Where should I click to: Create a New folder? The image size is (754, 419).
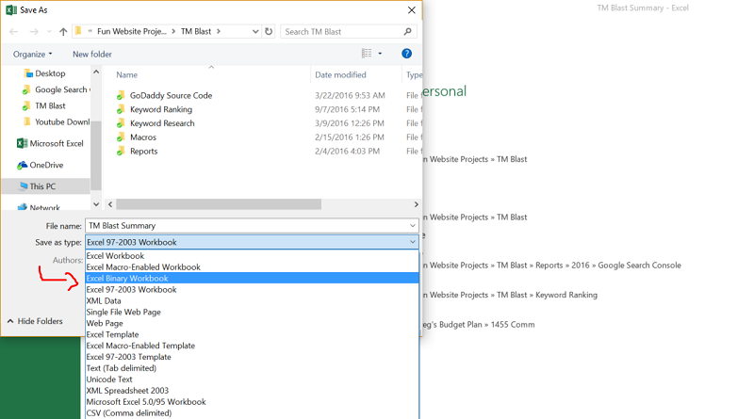[91, 55]
